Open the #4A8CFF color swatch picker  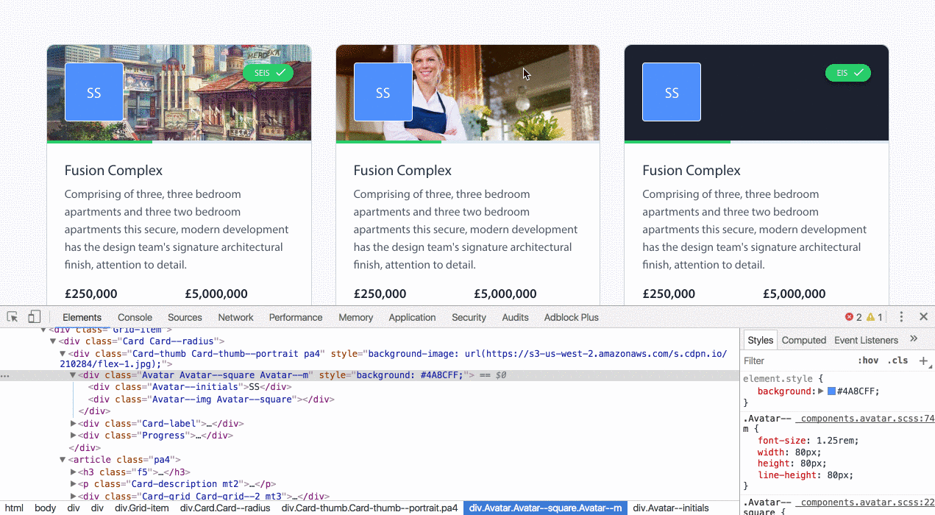[x=831, y=391]
